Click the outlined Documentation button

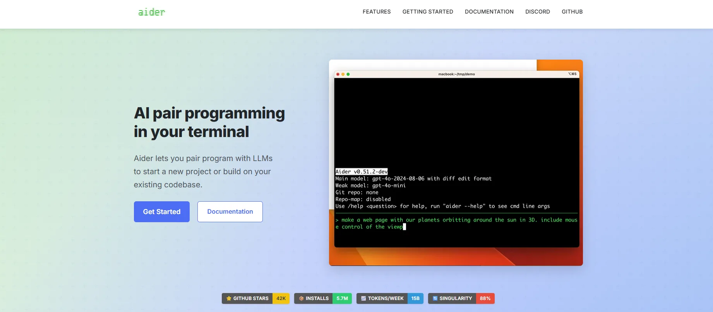point(230,212)
